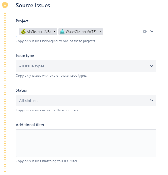Open the All issue types dropdown
This screenshot has width=168, height=175.
[x=86, y=66]
